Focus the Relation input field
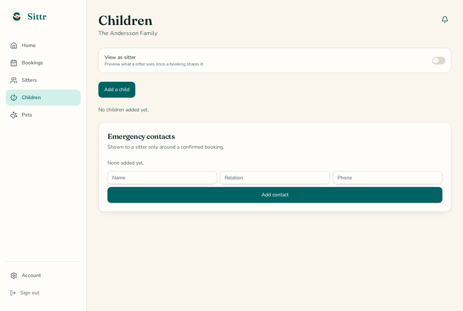Viewport: 463px width, 311px height. pyautogui.click(x=275, y=178)
